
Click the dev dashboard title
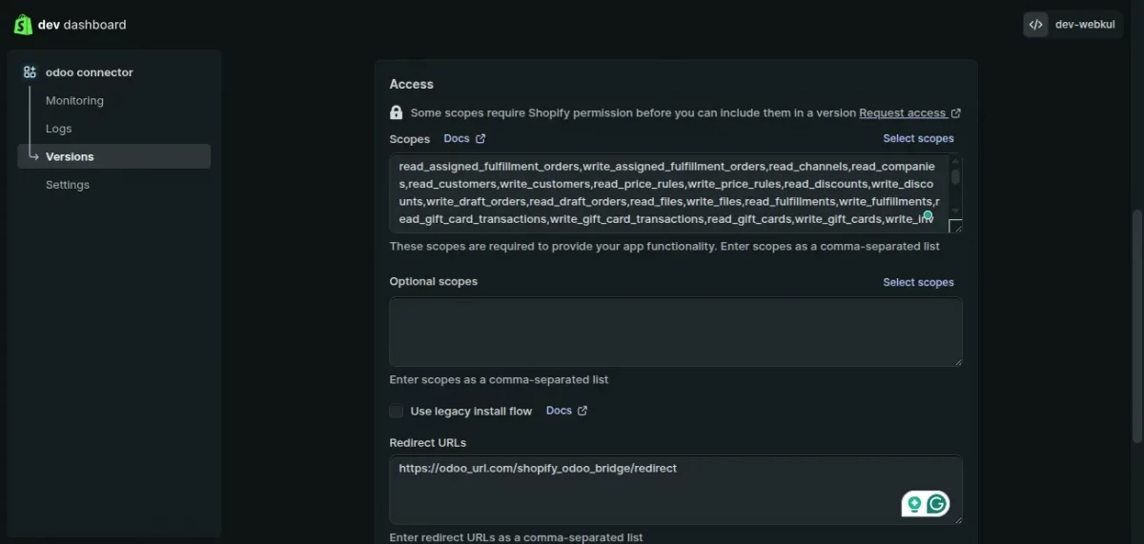[82, 25]
